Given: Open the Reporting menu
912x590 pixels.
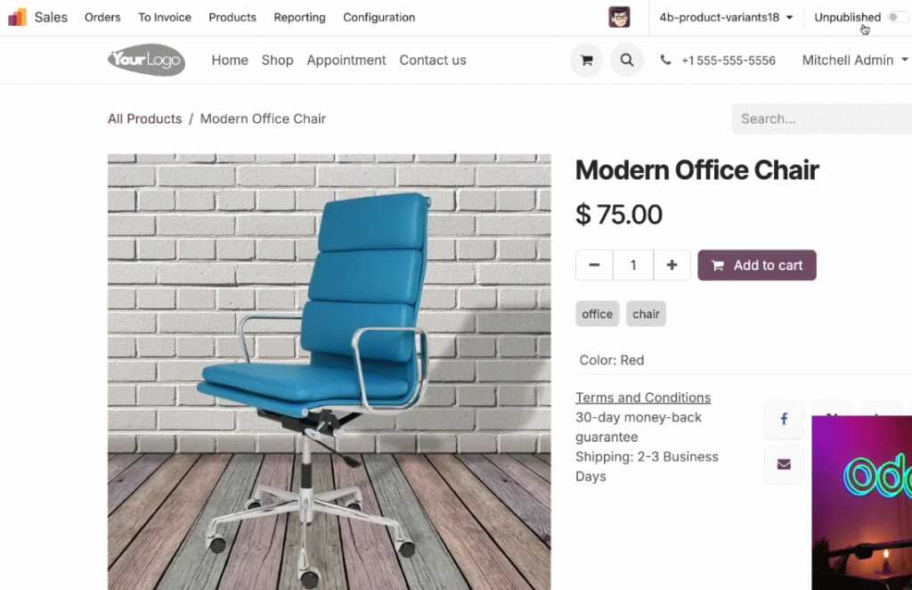Looking at the screenshot, I should pyautogui.click(x=299, y=18).
